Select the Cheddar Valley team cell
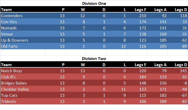 click(x=15, y=89)
